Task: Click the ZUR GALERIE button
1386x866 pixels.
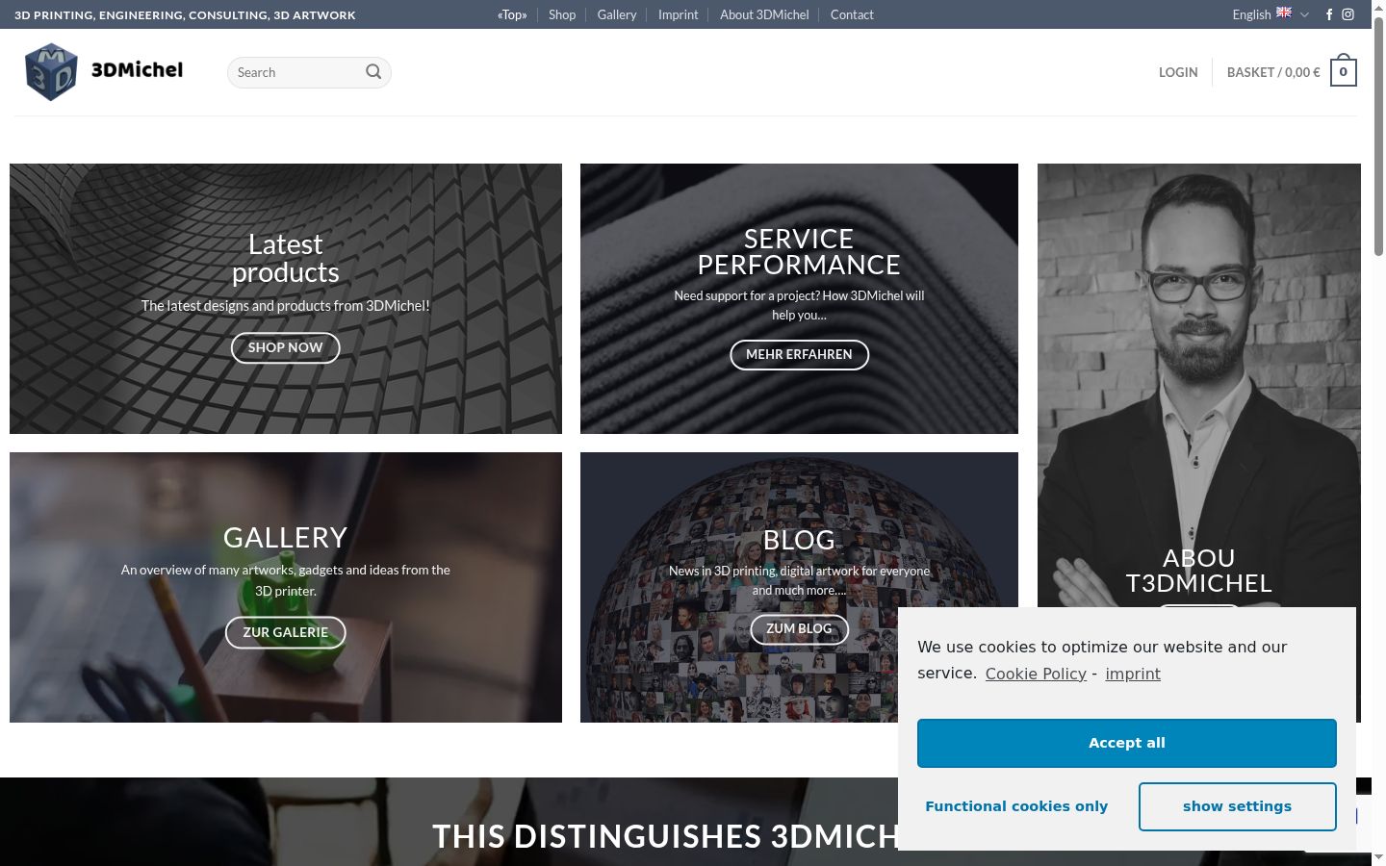Action: (286, 632)
